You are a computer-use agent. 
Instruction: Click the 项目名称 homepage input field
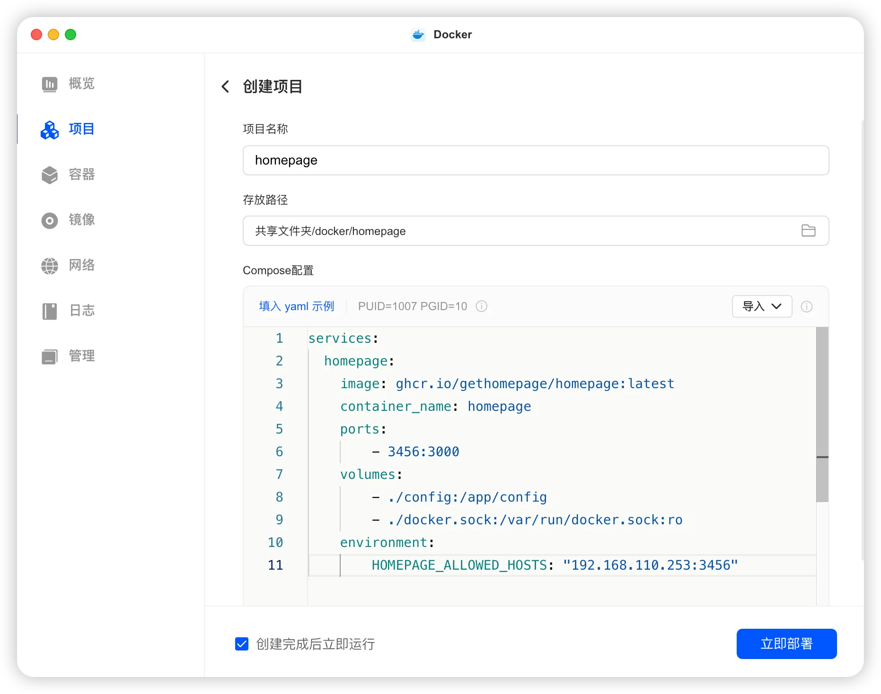click(x=536, y=160)
